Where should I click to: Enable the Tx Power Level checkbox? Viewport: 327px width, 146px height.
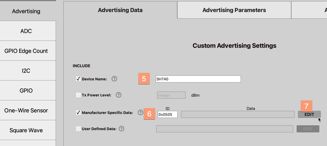click(x=78, y=95)
